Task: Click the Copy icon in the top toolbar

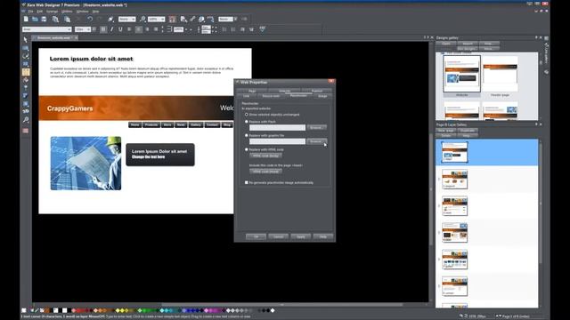Action: tap(55, 19)
